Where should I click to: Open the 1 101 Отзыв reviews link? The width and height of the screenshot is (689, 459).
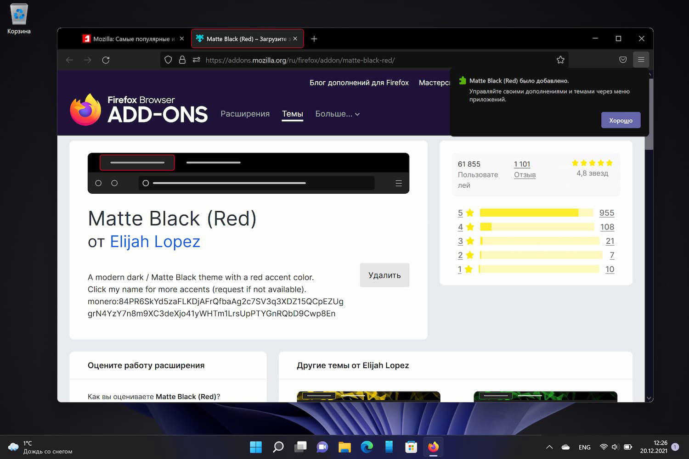point(525,169)
